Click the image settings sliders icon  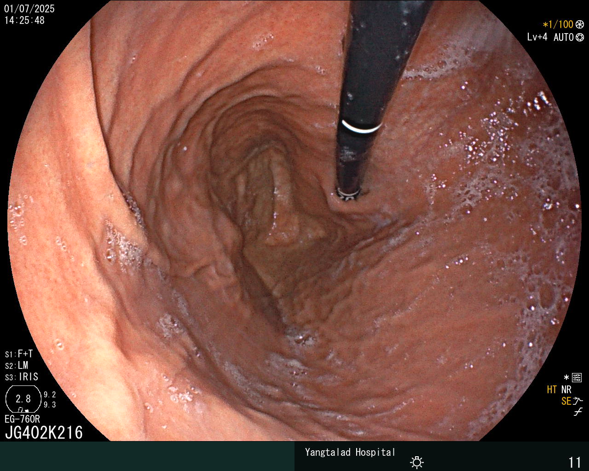[577, 378]
